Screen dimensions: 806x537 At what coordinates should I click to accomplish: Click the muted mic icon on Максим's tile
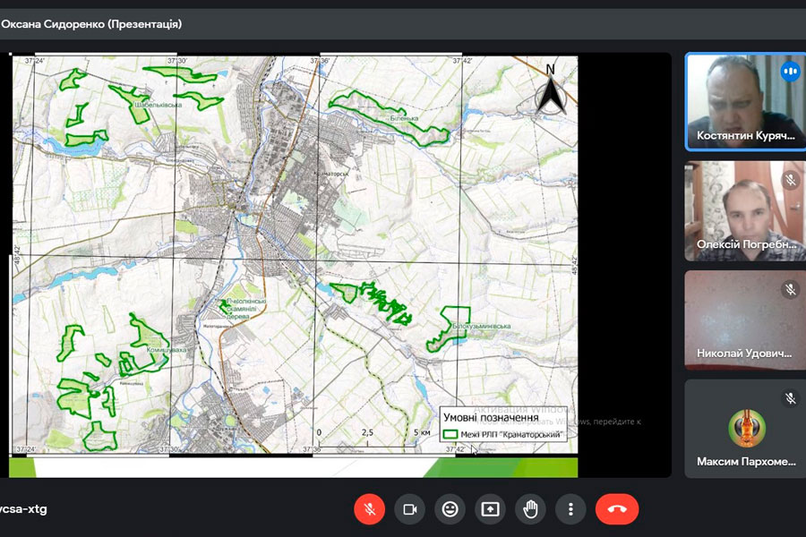tap(790, 398)
